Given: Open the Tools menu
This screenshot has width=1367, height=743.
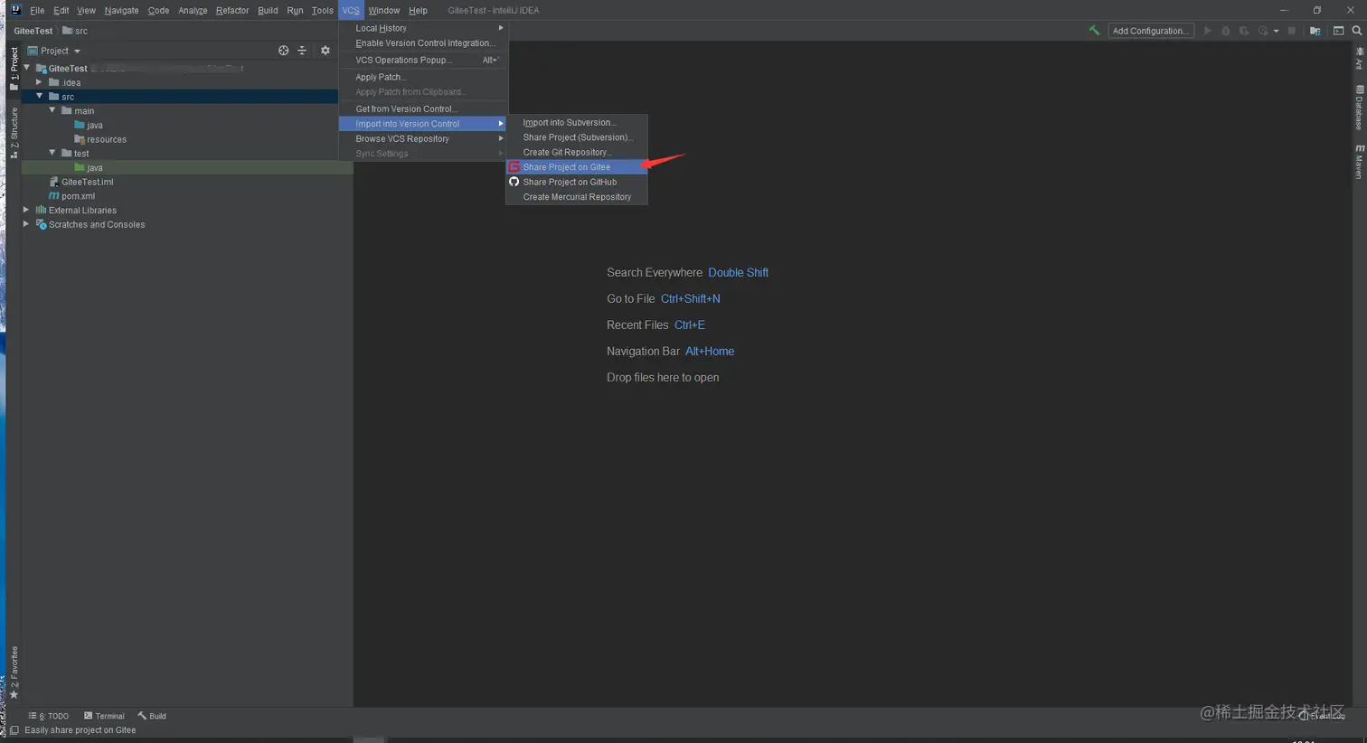Looking at the screenshot, I should 323,10.
